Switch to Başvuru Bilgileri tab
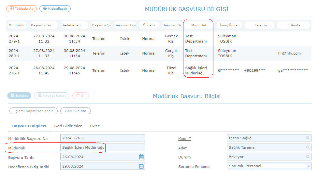Screen dimensions: 318x177 pyautogui.click(x=29, y=126)
